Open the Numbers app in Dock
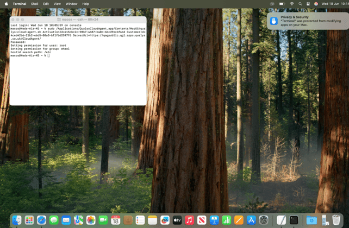Screen dimensions: 349x228 pos(227,220)
